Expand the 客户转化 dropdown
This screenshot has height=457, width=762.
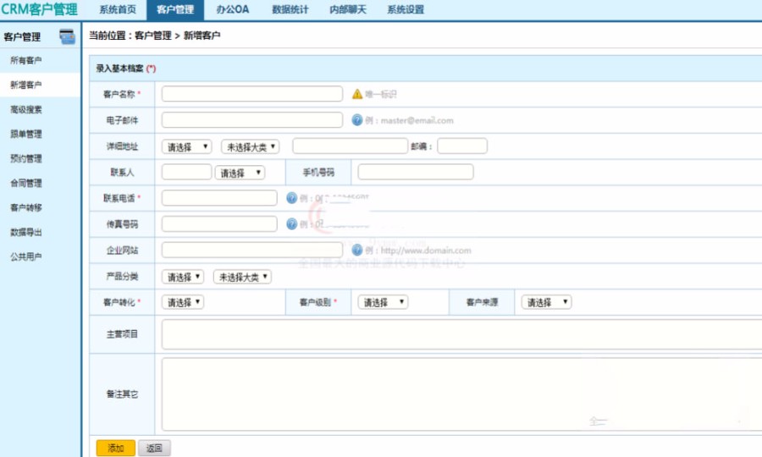183,302
